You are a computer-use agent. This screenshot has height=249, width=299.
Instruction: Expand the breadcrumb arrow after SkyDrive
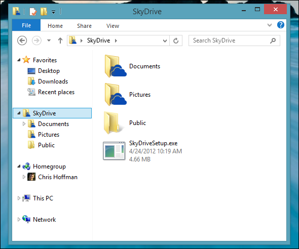(x=116, y=40)
